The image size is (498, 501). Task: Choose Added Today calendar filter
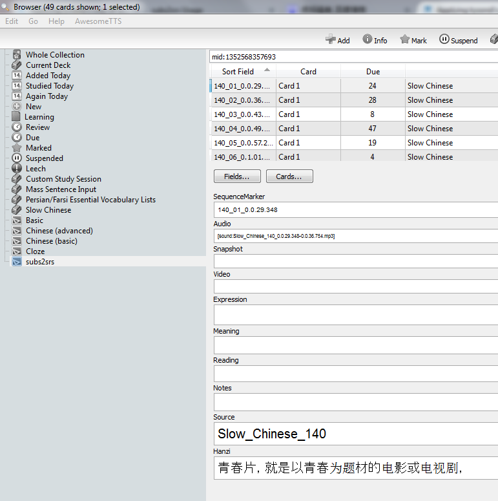coord(48,76)
